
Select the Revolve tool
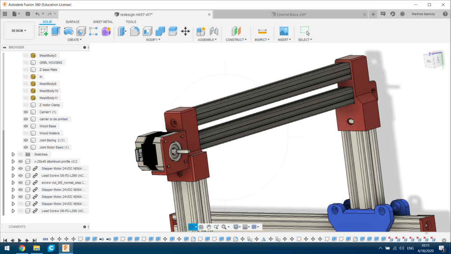[69, 31]
